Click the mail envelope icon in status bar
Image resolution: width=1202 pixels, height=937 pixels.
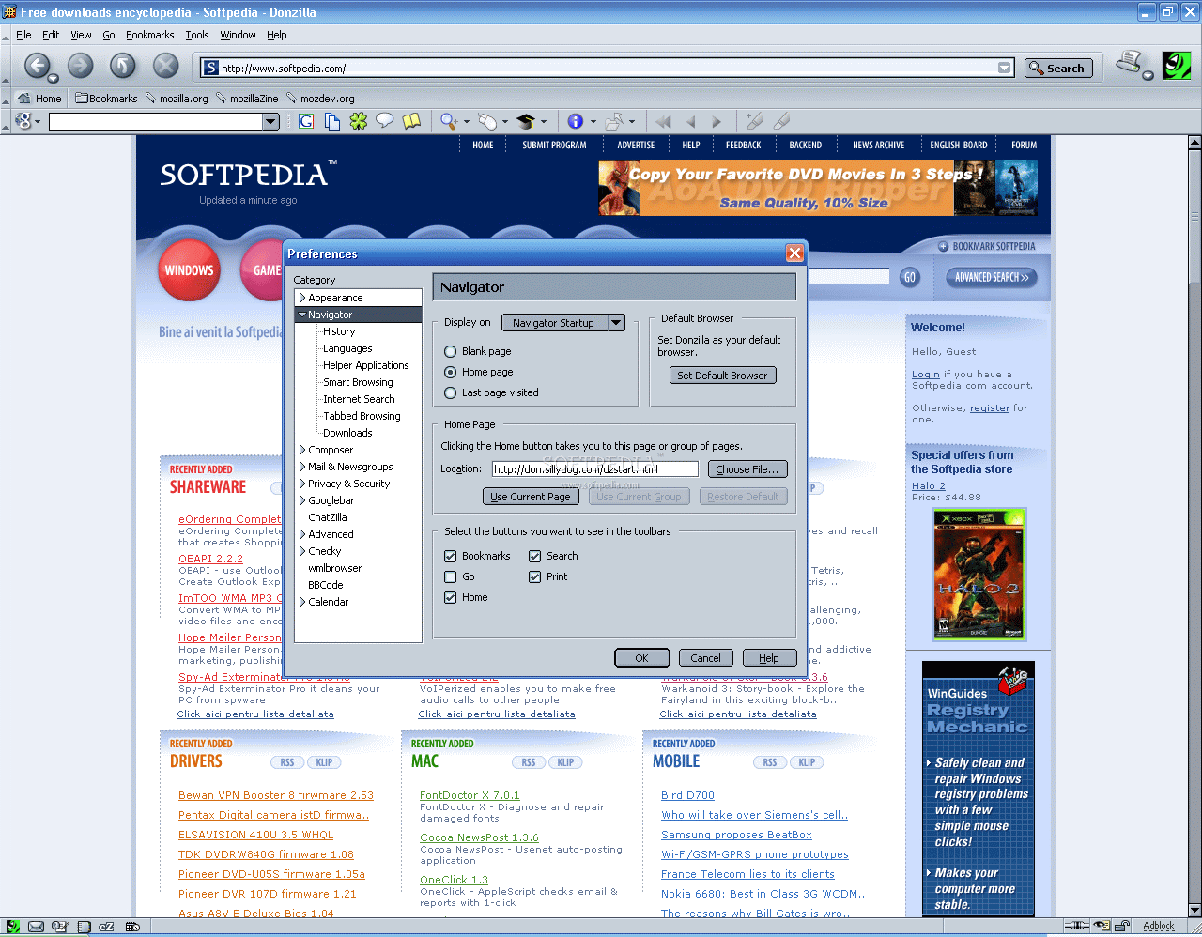[x=36, y=927]
